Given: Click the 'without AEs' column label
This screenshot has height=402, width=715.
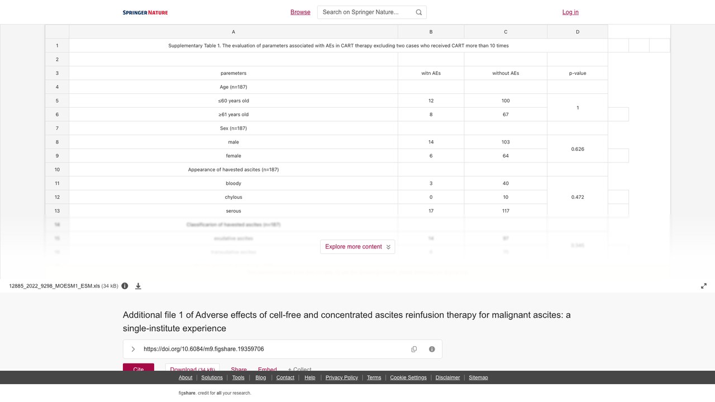Looking at the screenshot, I should [x=506, y=73].
